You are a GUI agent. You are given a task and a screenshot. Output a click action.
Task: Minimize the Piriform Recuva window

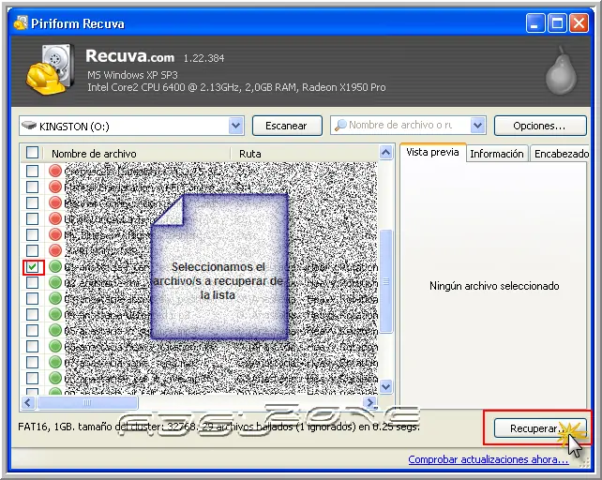[x=535, y=23]
